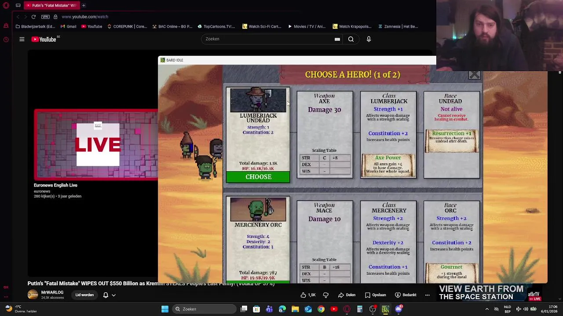
Task: Click the taskbar Zoeken search box
Action: [205, 309]
